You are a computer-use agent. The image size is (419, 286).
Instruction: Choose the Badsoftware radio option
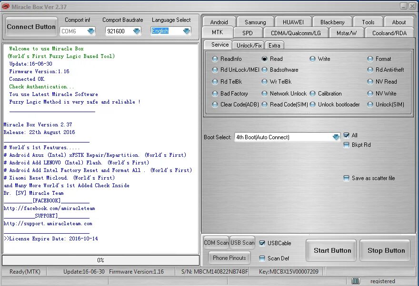tap(280, 70)
